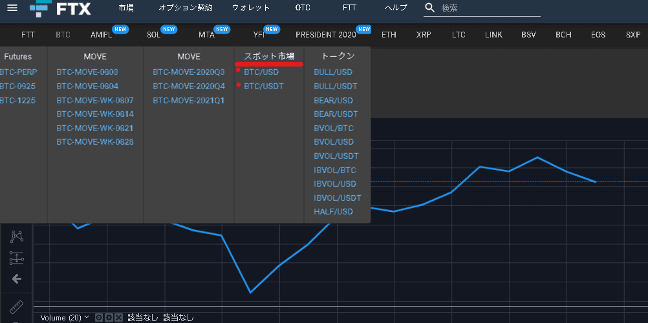Open BTC-MOVE-WK-0828 contract
648x323 pixels.
coord(95,141)
